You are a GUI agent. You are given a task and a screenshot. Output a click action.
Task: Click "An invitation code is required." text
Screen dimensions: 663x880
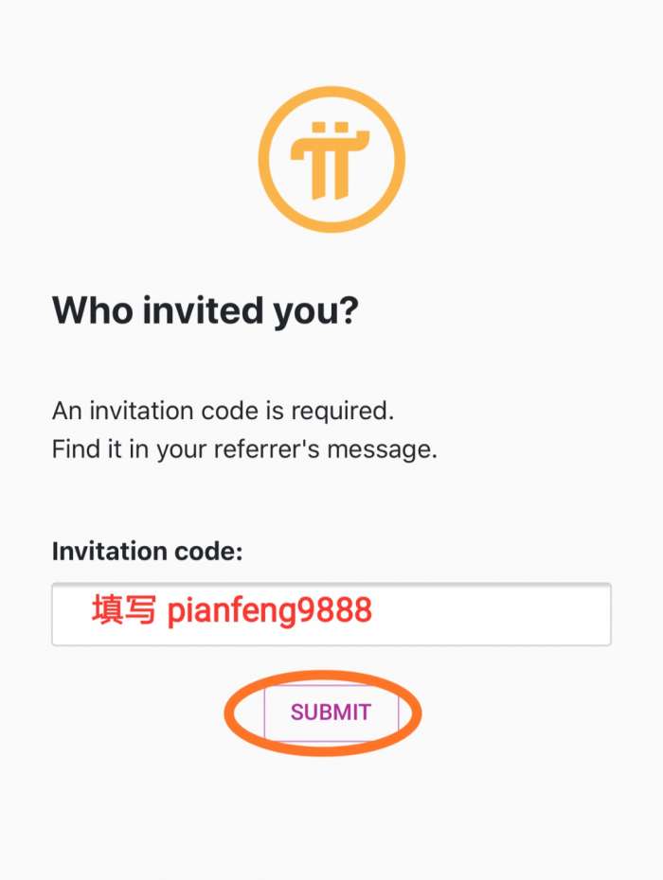(x=223, y=412)
